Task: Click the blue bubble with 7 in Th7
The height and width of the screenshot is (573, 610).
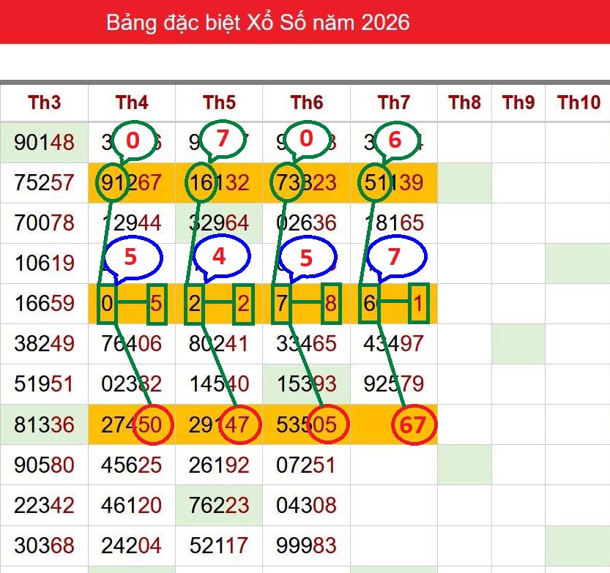Action: click(396, 257)
